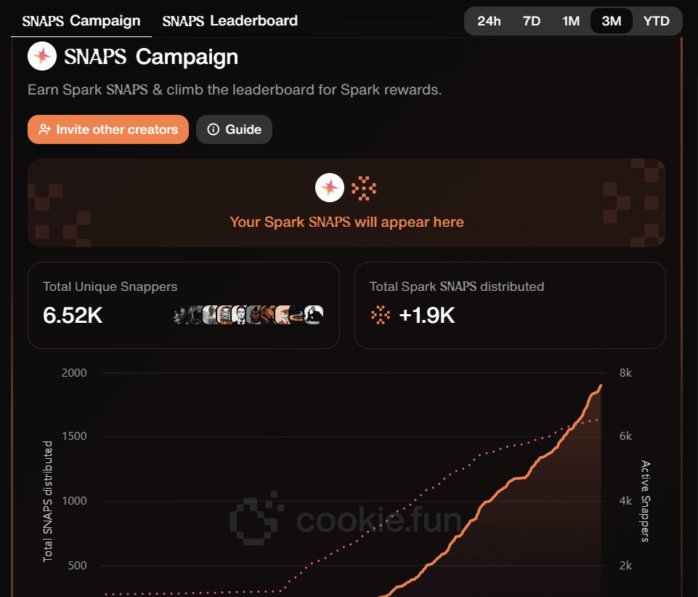Select the SNAPS Campaign tab

tap(81, 20)
